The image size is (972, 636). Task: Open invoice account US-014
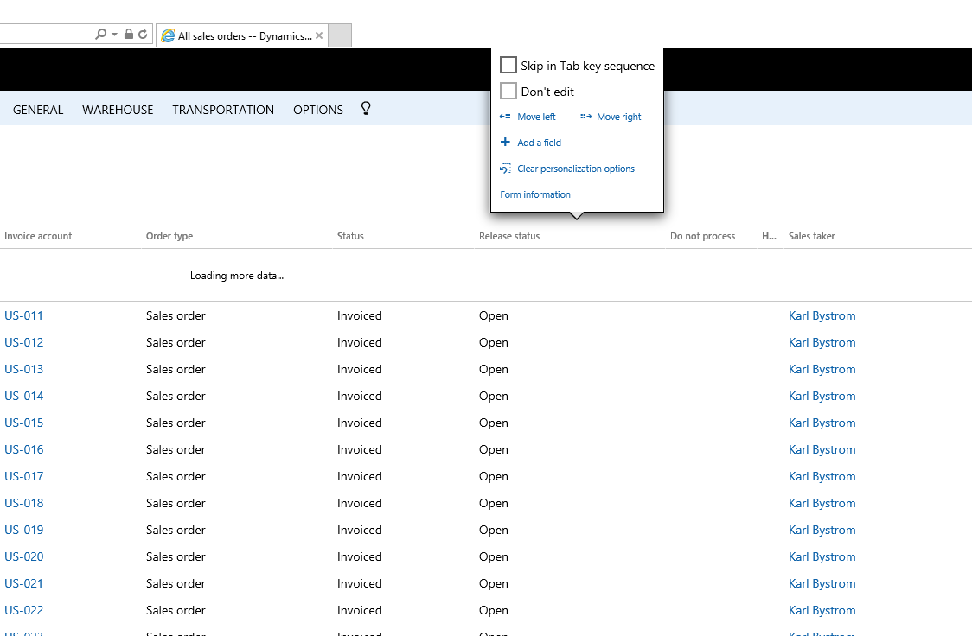(x=23, y=396)
